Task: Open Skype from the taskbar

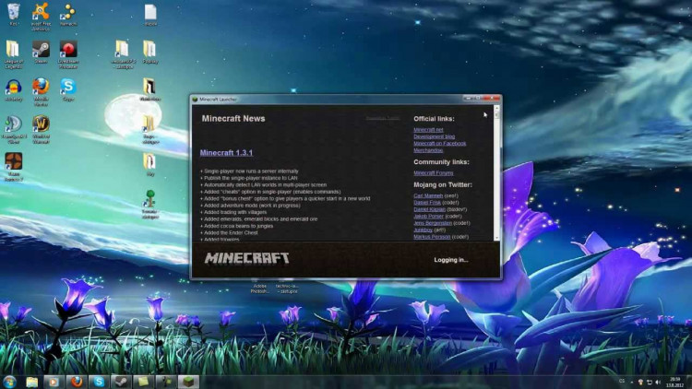Action: click(x=99, y=382)
